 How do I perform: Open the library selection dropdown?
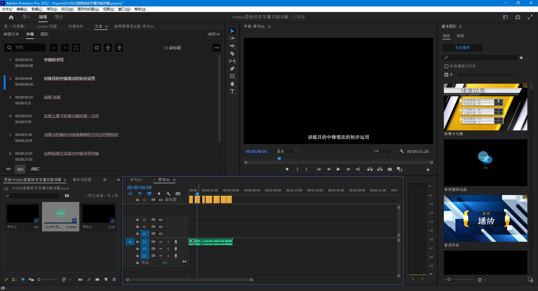(x=487, y=75)
